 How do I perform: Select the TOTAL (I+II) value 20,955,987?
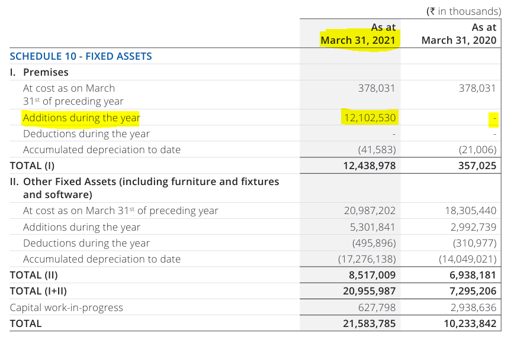tap(368, 291)
